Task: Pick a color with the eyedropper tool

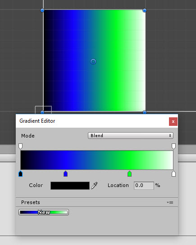Action: coord(95,186)
